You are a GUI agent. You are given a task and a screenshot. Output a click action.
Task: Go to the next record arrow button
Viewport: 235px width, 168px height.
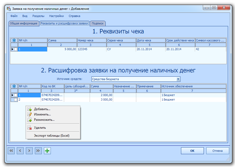29,151
